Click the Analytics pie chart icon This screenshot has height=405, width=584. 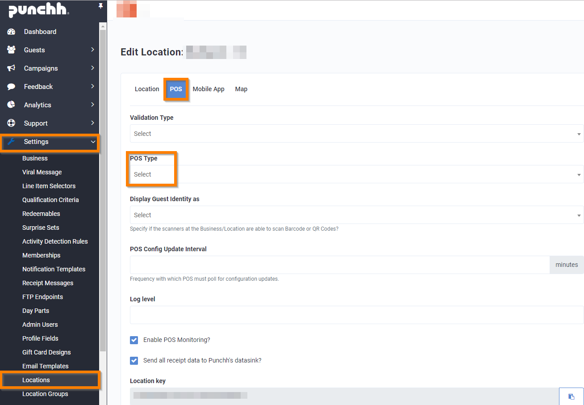pos(12,105)
